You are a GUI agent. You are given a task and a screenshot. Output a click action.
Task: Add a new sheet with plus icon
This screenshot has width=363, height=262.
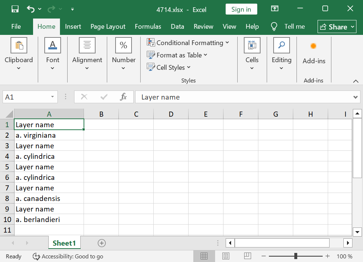pos(102,243)
